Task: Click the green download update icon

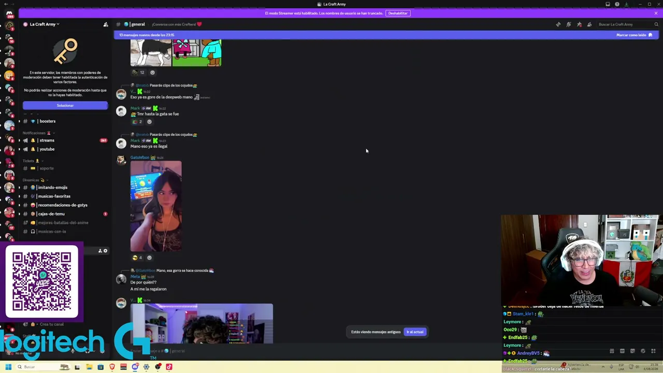Action: pyautogui.click(x=626, y=4)
